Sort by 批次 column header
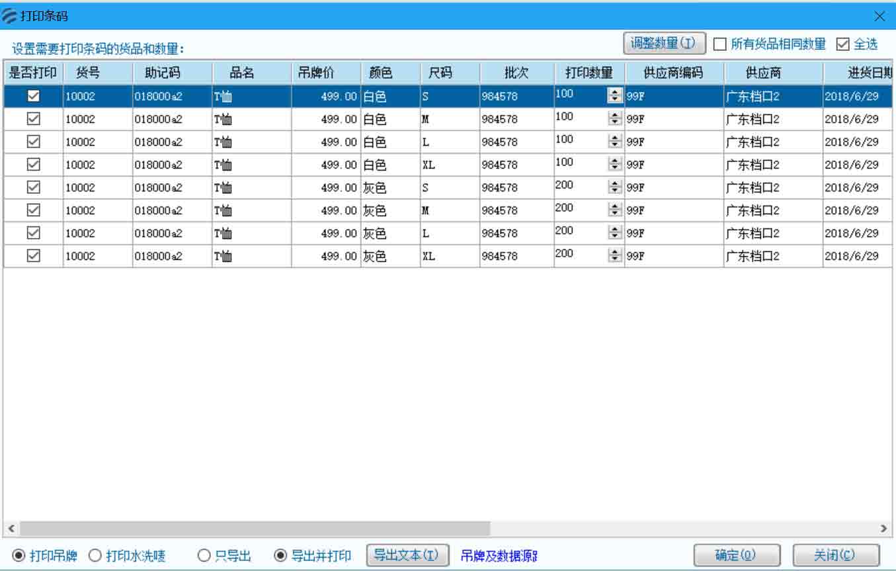Viewport: 896px width, 571px height. click(516, 73)
